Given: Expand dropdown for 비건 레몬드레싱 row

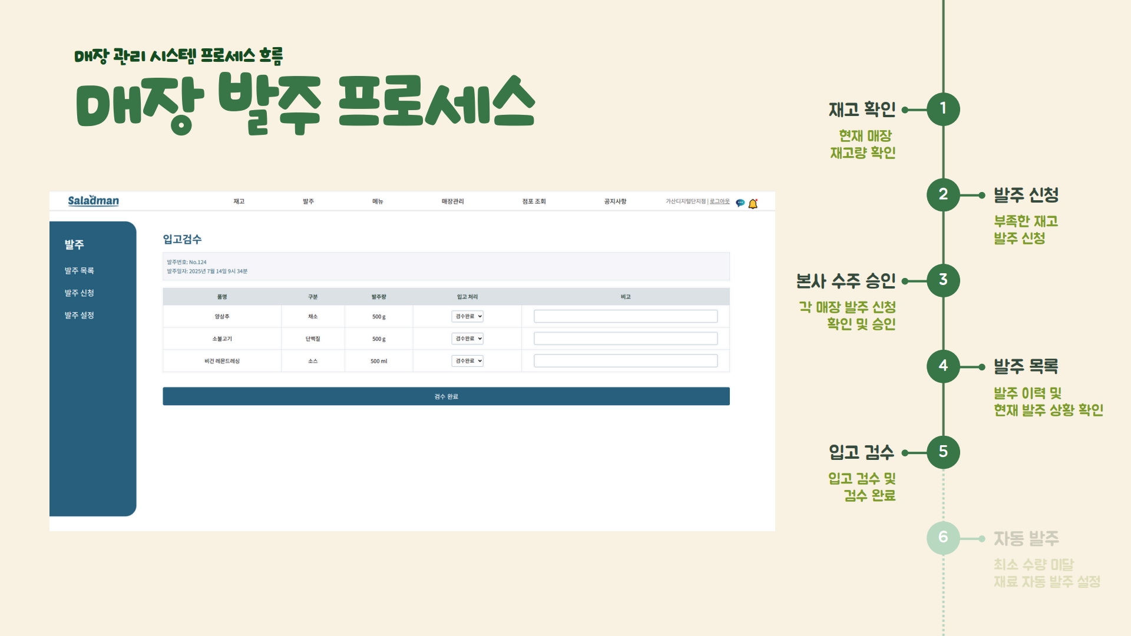Looking at the screenshot, I should pyautogui.click(x=468, y=361).
